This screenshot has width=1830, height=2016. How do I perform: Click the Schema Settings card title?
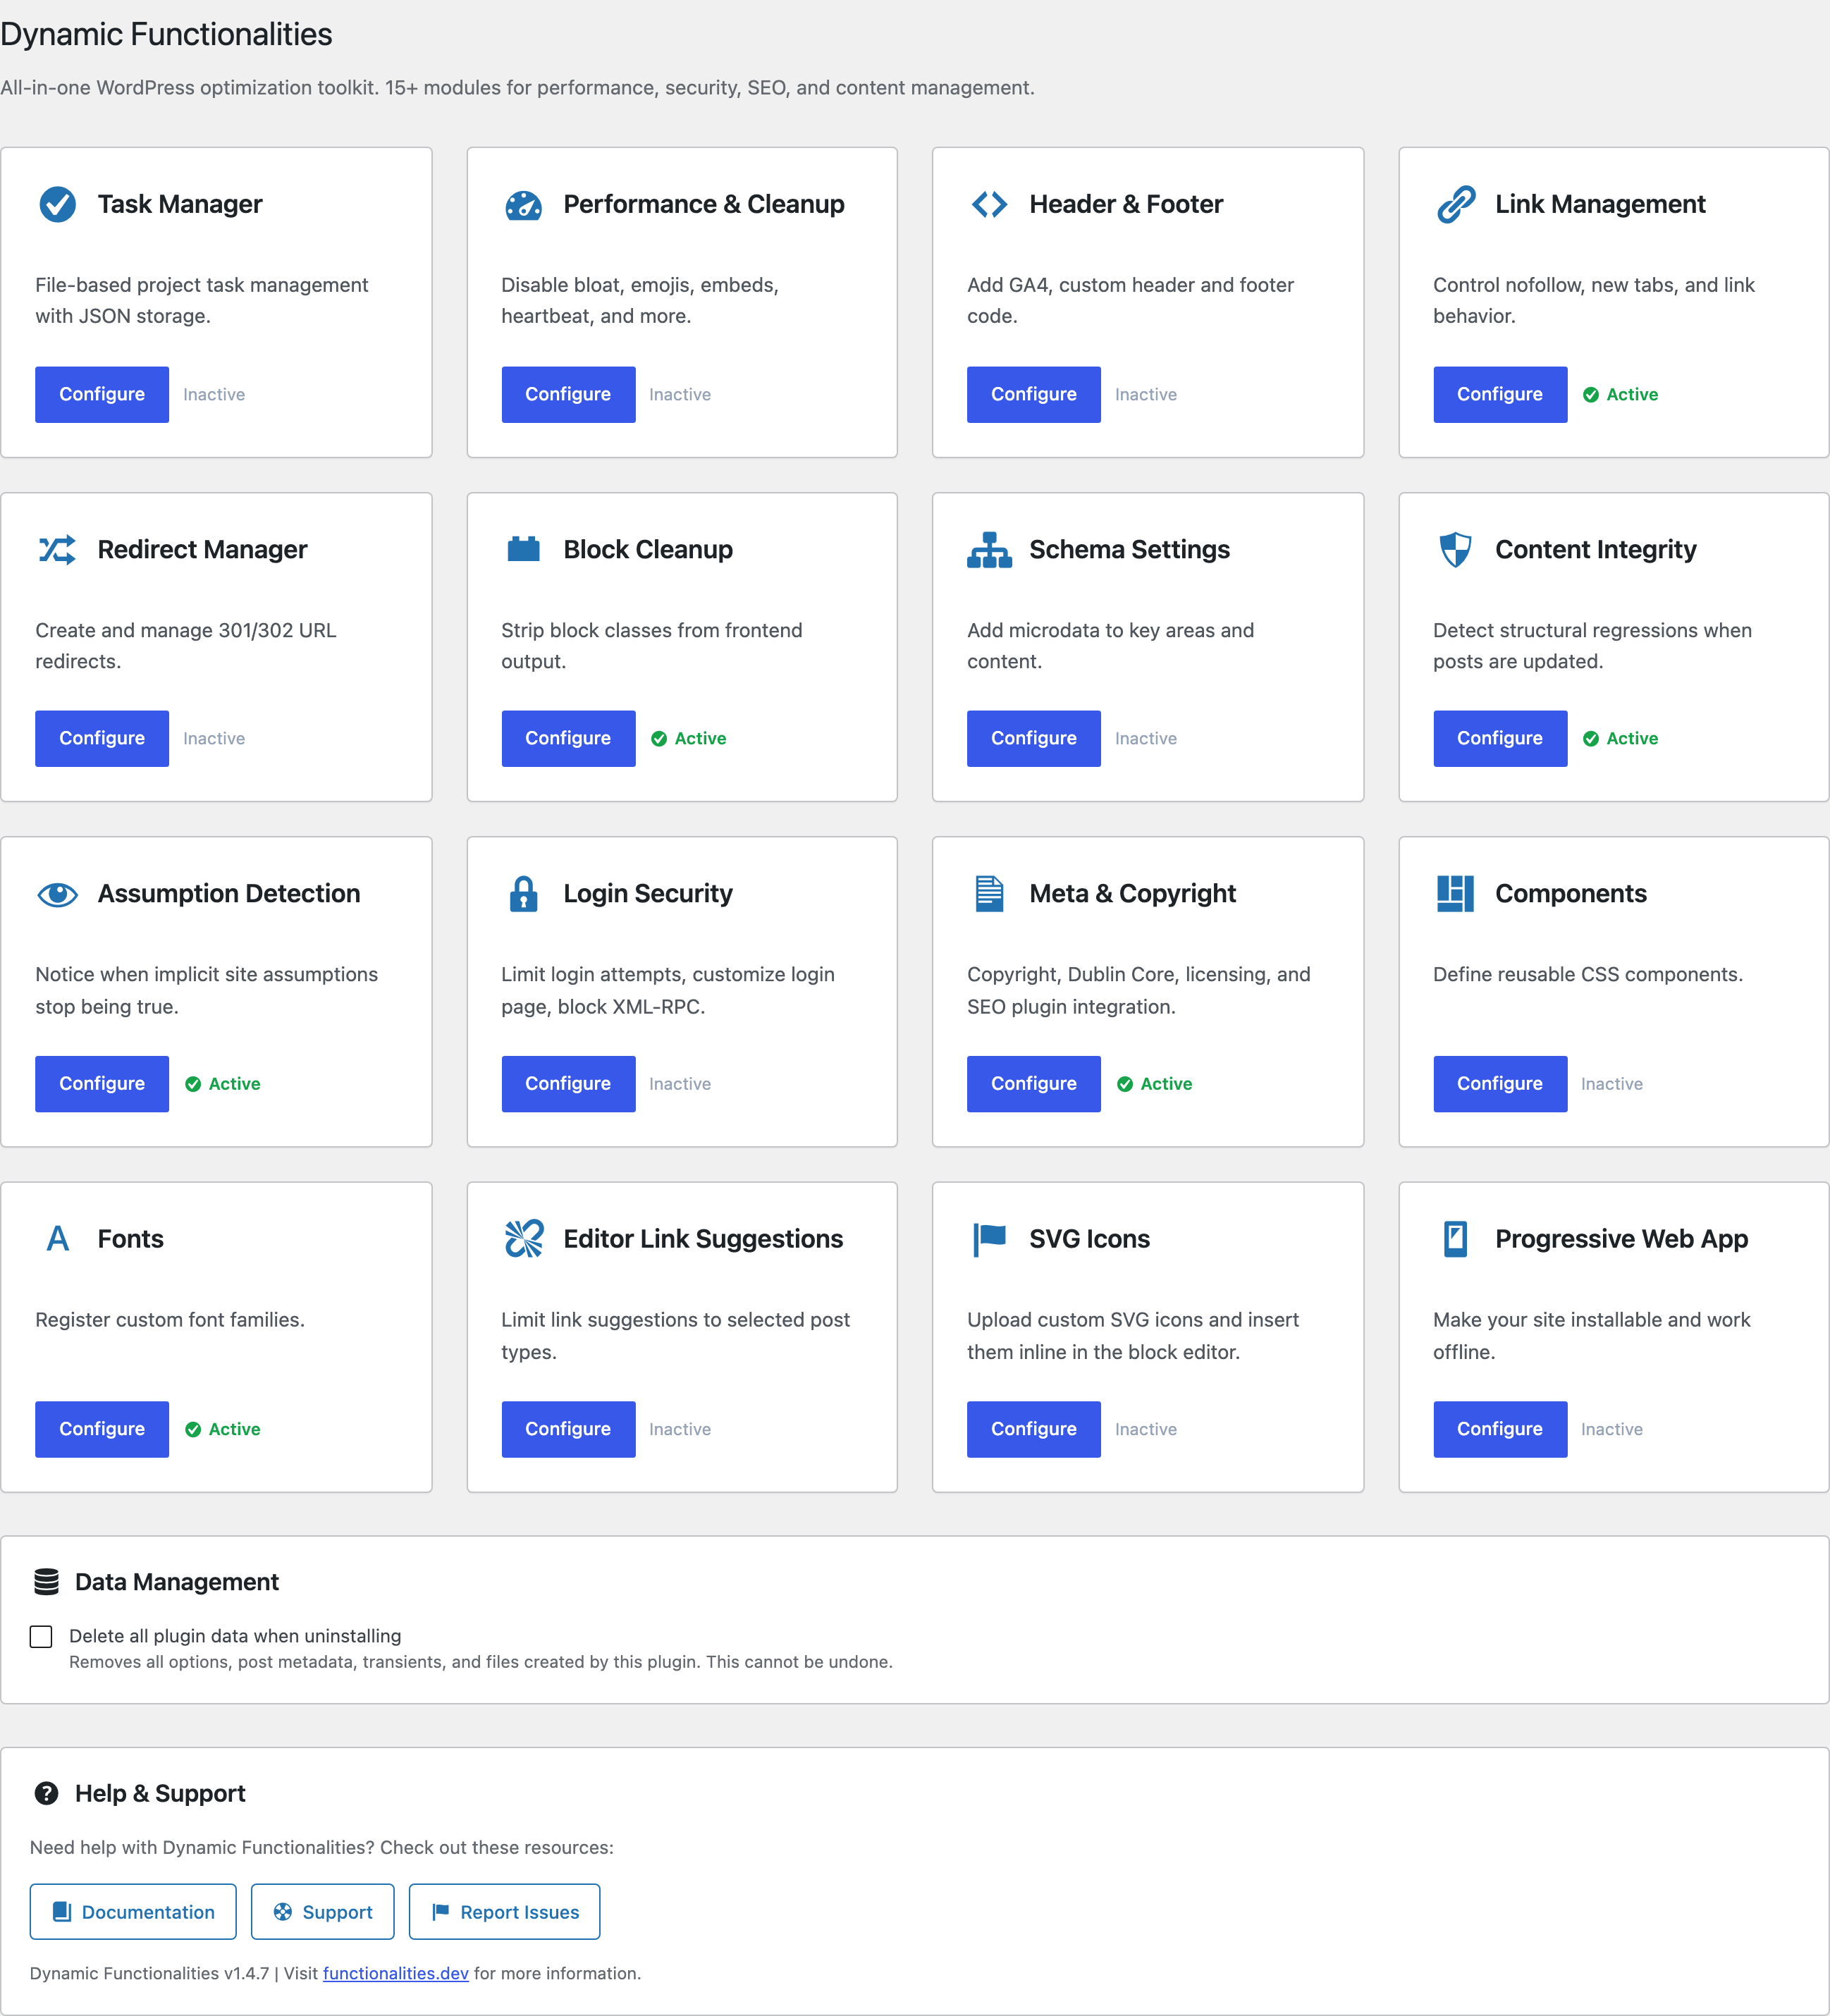[1129, 549]
